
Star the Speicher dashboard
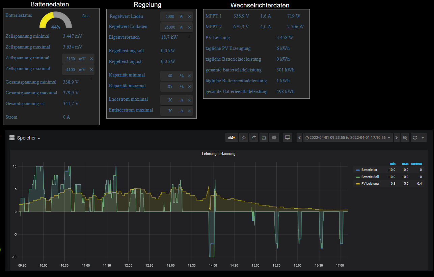tap(244, 137)
